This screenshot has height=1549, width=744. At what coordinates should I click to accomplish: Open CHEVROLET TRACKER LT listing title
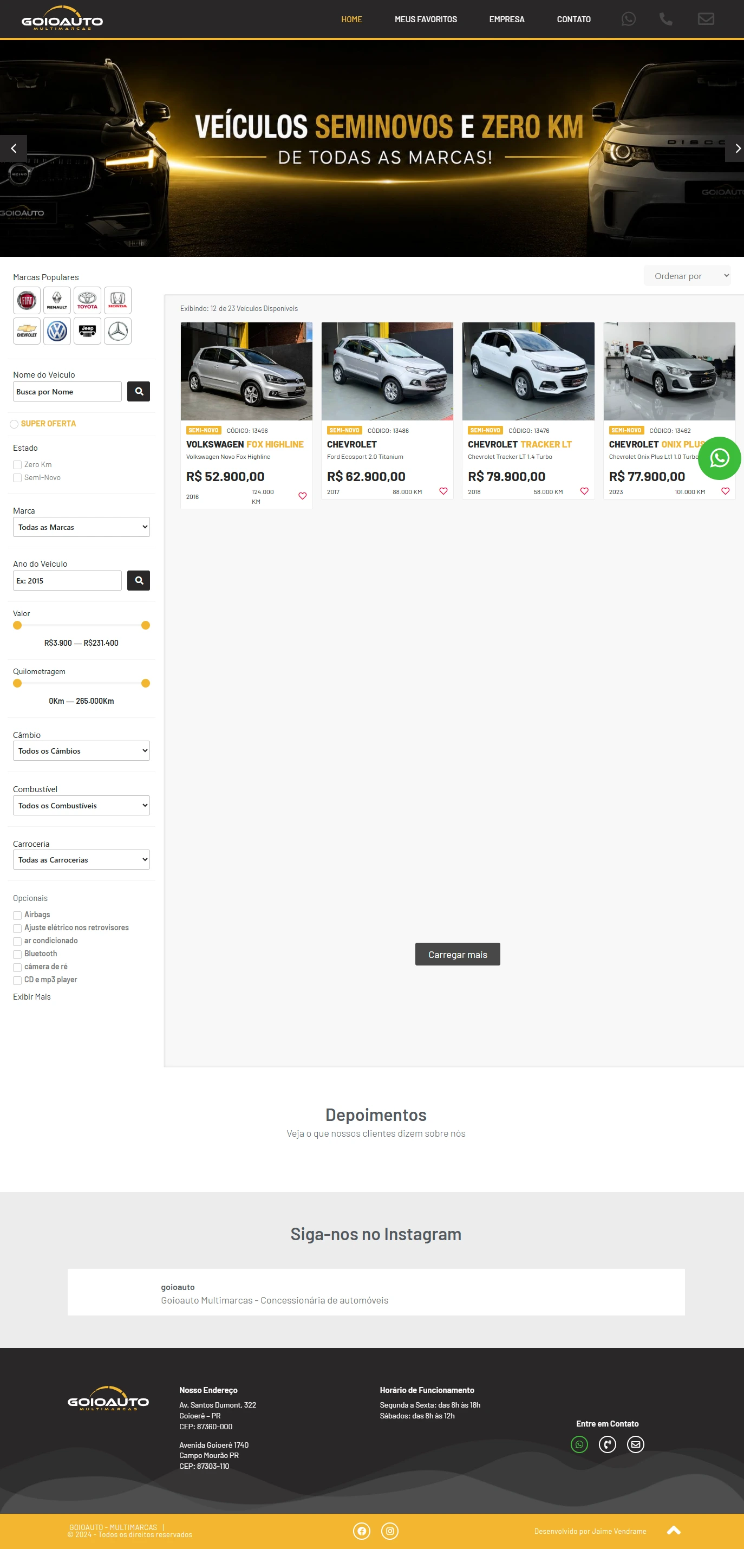[x=520, y=444]
